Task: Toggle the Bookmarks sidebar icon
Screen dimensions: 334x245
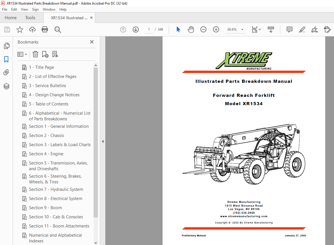Action: tap(6, 59)
